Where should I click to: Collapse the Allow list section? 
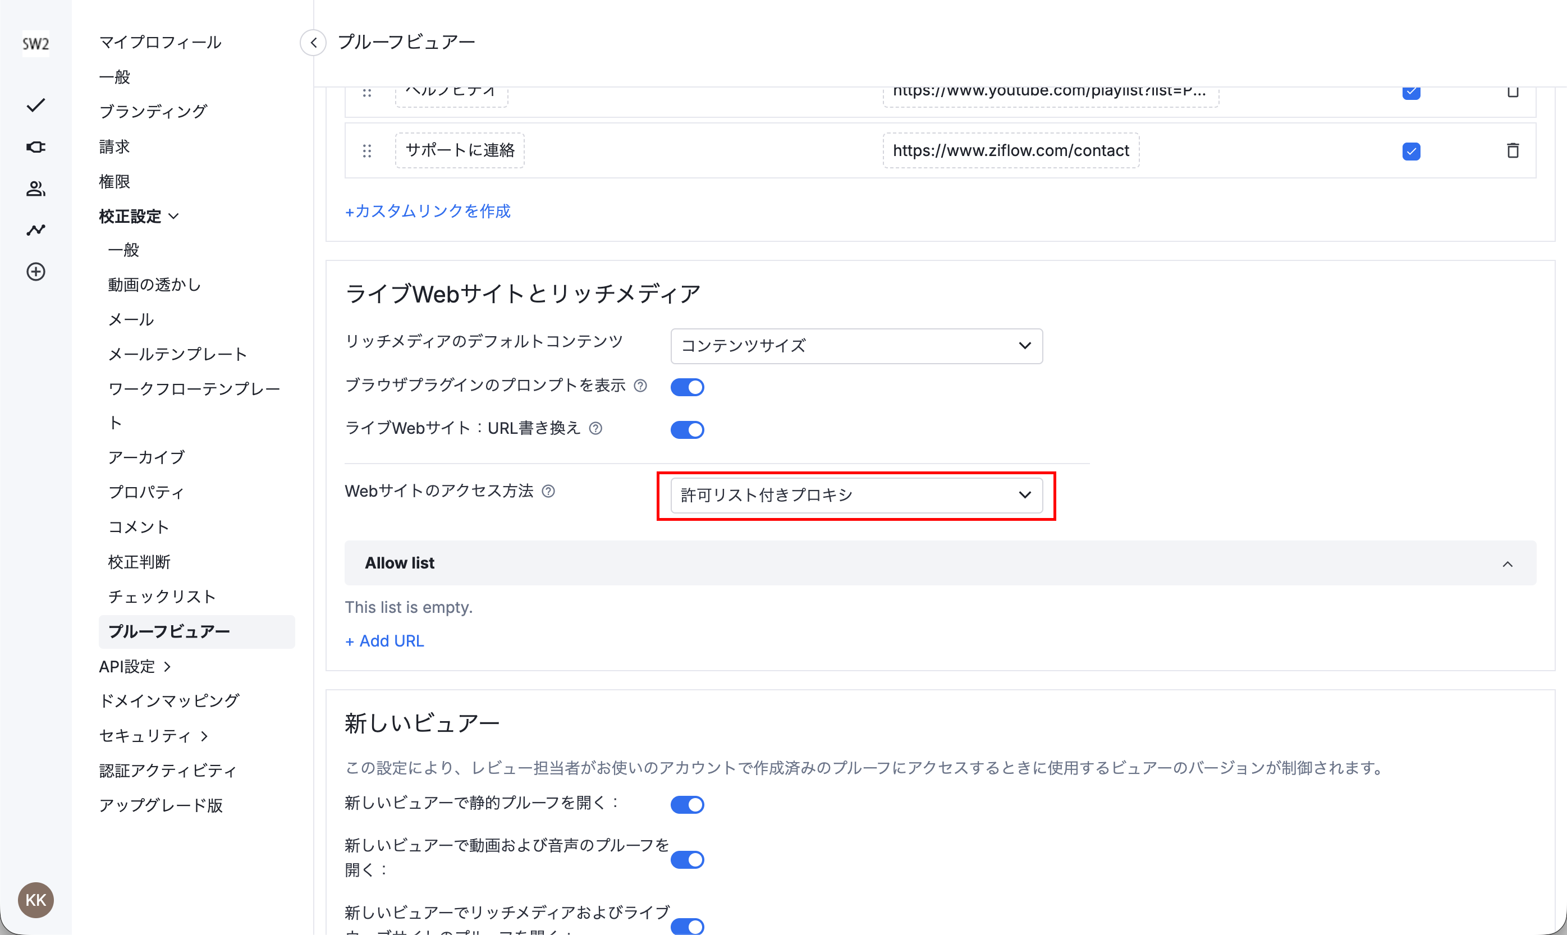(1507, 564)
